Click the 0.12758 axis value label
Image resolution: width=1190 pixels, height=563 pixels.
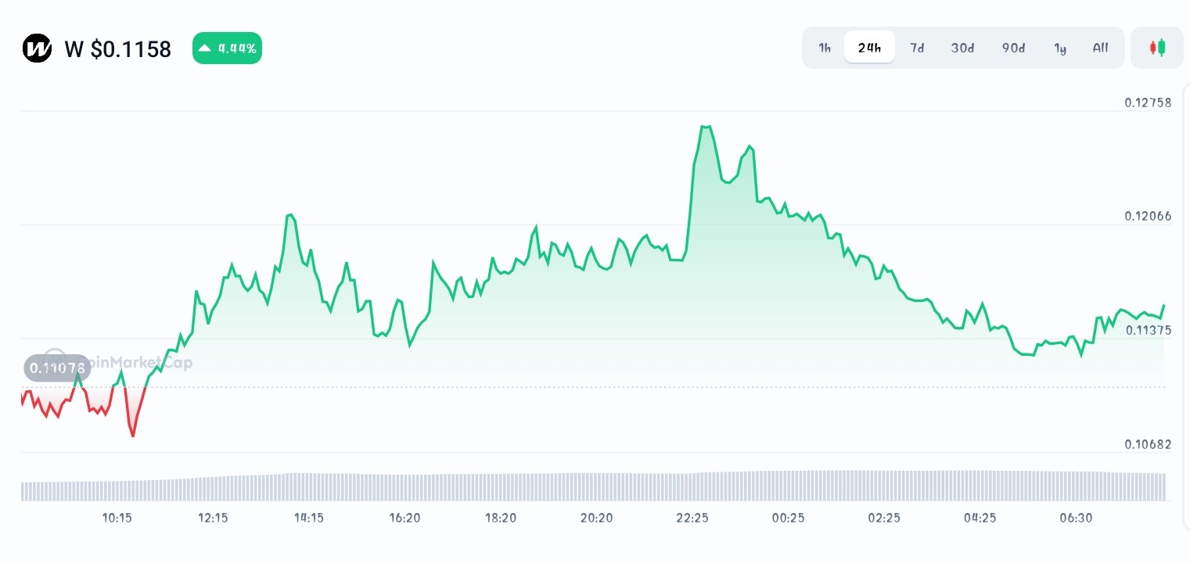pyautogui.click(x=1148, y=102)
